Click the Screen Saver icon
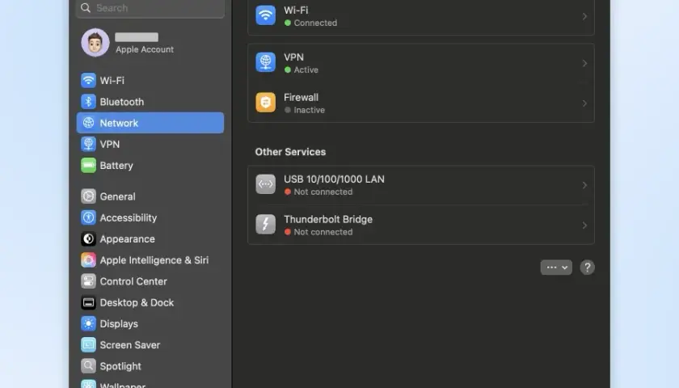This screenshot has width=679, height=388. [x=88, y=344]
